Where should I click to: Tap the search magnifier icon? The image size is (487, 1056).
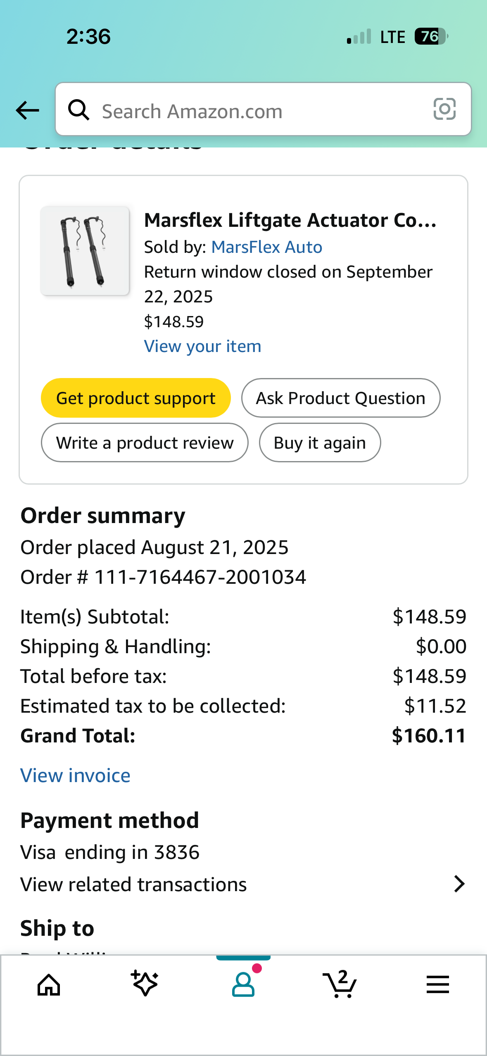[x=78, y=110]
